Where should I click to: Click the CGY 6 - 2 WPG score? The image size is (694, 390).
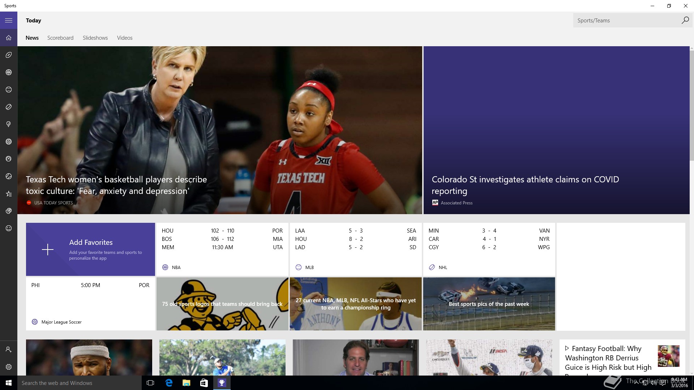[489, 247]
